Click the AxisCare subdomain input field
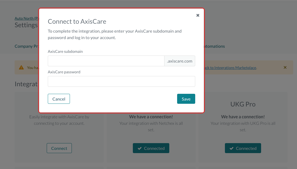 [106, 61]
